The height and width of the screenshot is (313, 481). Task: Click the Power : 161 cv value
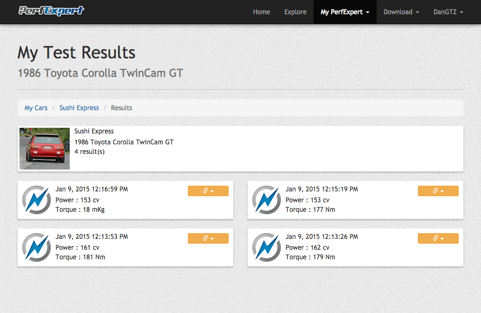pos(77,247)
